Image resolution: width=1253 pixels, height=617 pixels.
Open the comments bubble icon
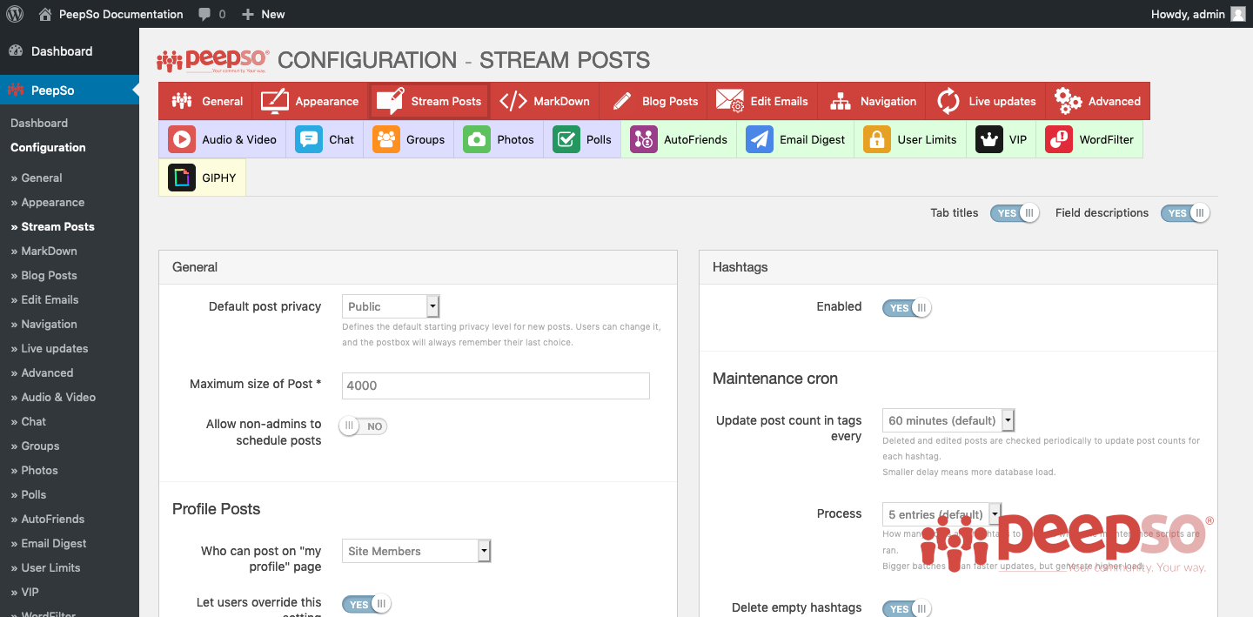(x=204, y=14)
